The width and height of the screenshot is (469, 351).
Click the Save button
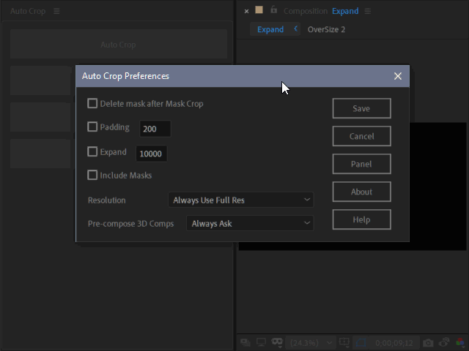coord(361,108)
